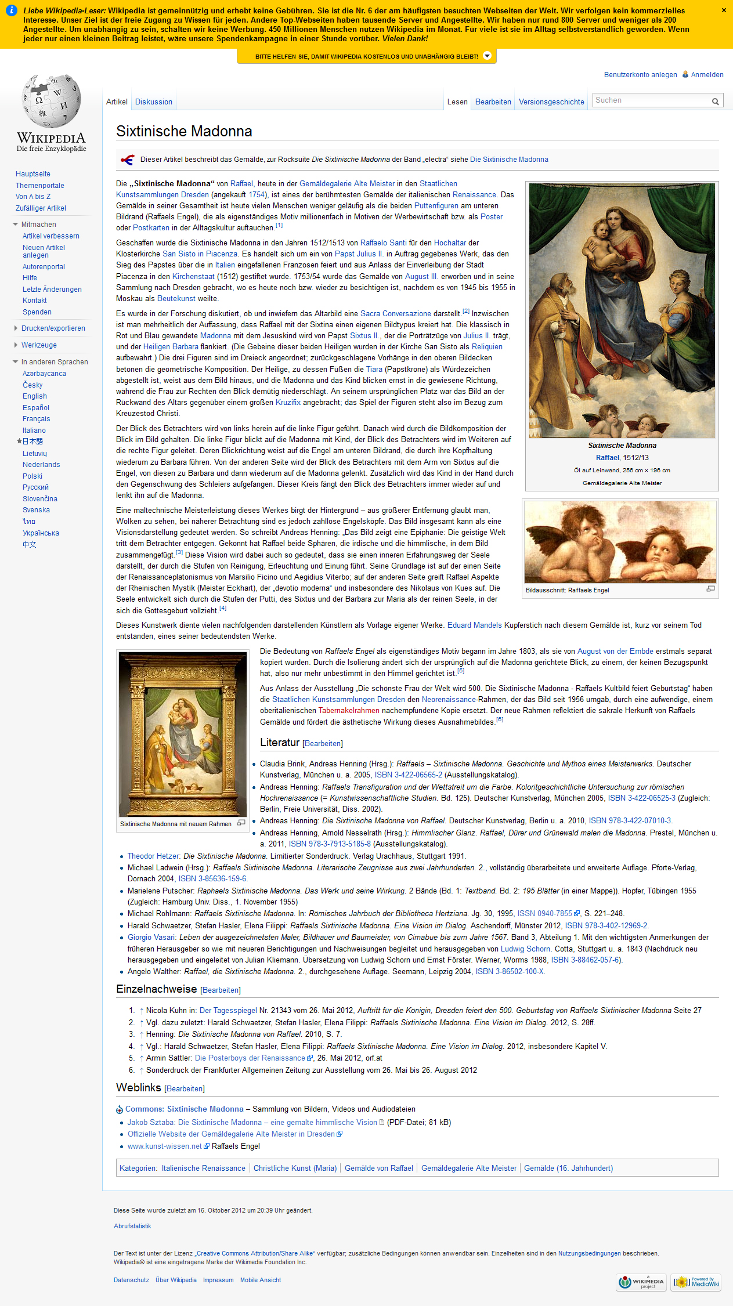The width and height of the screenshot is (733, 1306).
Task: Open Letzte Änderungen in sidebar
Action: coord(52,290)
